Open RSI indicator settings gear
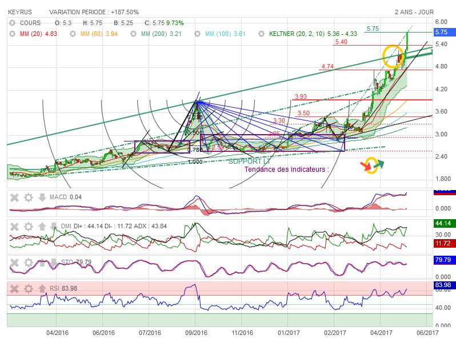This screenshot has width=456, height=339. tap(28, 289)
